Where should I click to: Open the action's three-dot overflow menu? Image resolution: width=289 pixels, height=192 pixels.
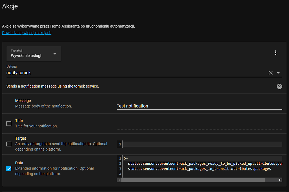click(x=275, y=53)
